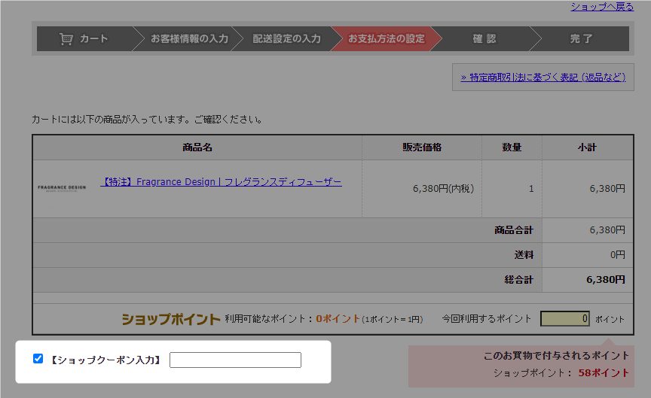Click the shop coupon code input field
The image size is (651, 398).
235,360
